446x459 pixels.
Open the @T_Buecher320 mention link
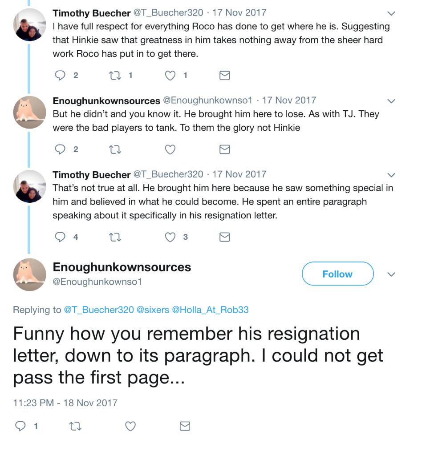99,310
